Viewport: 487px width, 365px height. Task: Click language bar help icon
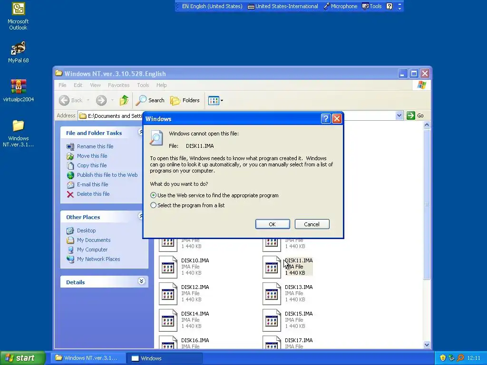(389, 6)
